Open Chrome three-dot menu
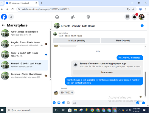149x113 pixels. coord(146,9)
